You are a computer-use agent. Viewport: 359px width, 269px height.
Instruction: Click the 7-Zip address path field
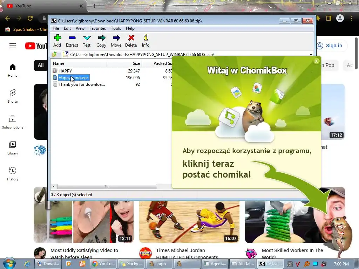[x=185, y=54]
